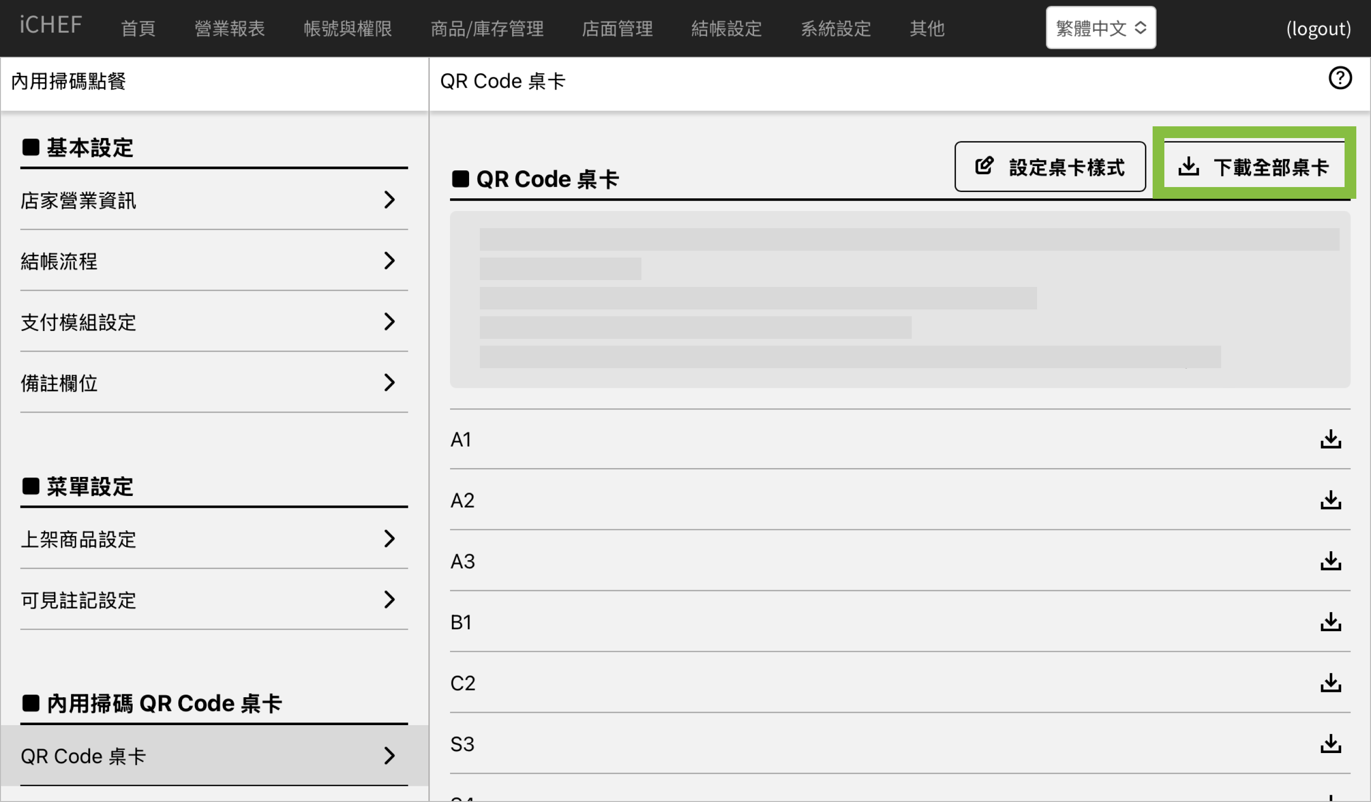Open 商品/庫存管理 menu
The height and width of the screenshot is (802, 1371).
(x=487, y=28)
